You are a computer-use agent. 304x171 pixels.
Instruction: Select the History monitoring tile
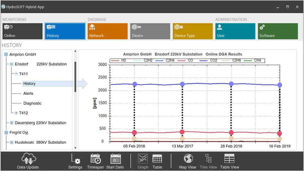(65, 31)
